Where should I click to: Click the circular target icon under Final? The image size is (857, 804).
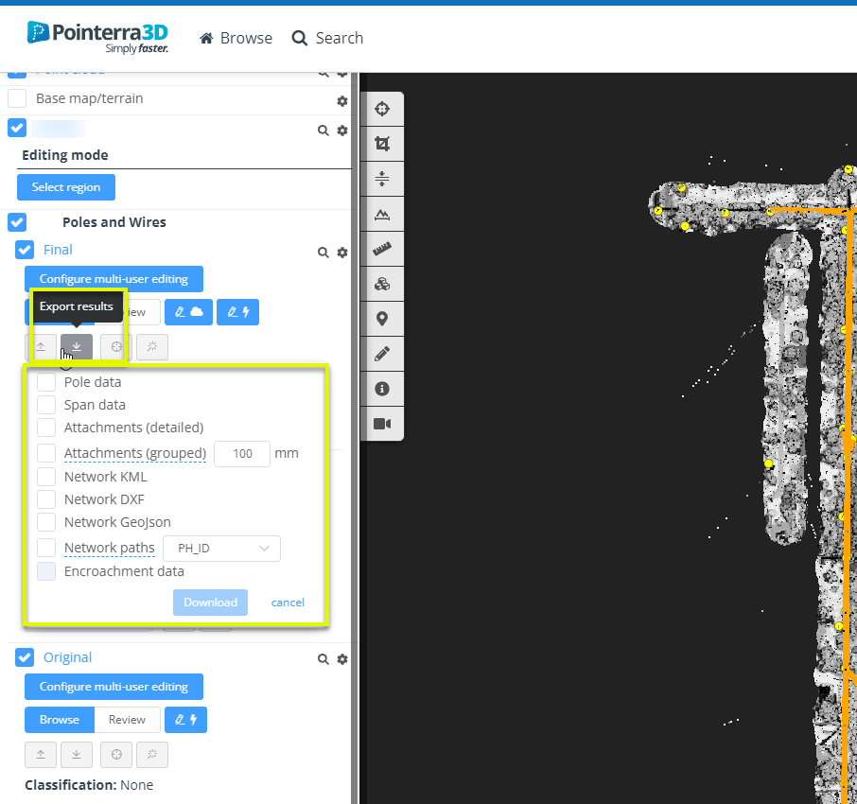[116, 346]
